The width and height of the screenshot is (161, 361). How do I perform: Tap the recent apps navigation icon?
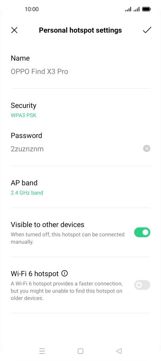pyautogui.click(x=42, y=351)
